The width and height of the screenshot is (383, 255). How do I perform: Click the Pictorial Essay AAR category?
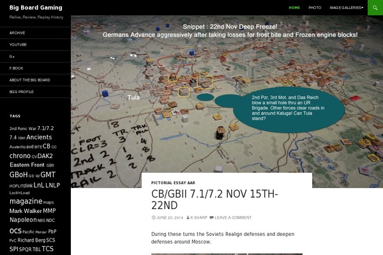pyautogui.click(x=173, y=183)
